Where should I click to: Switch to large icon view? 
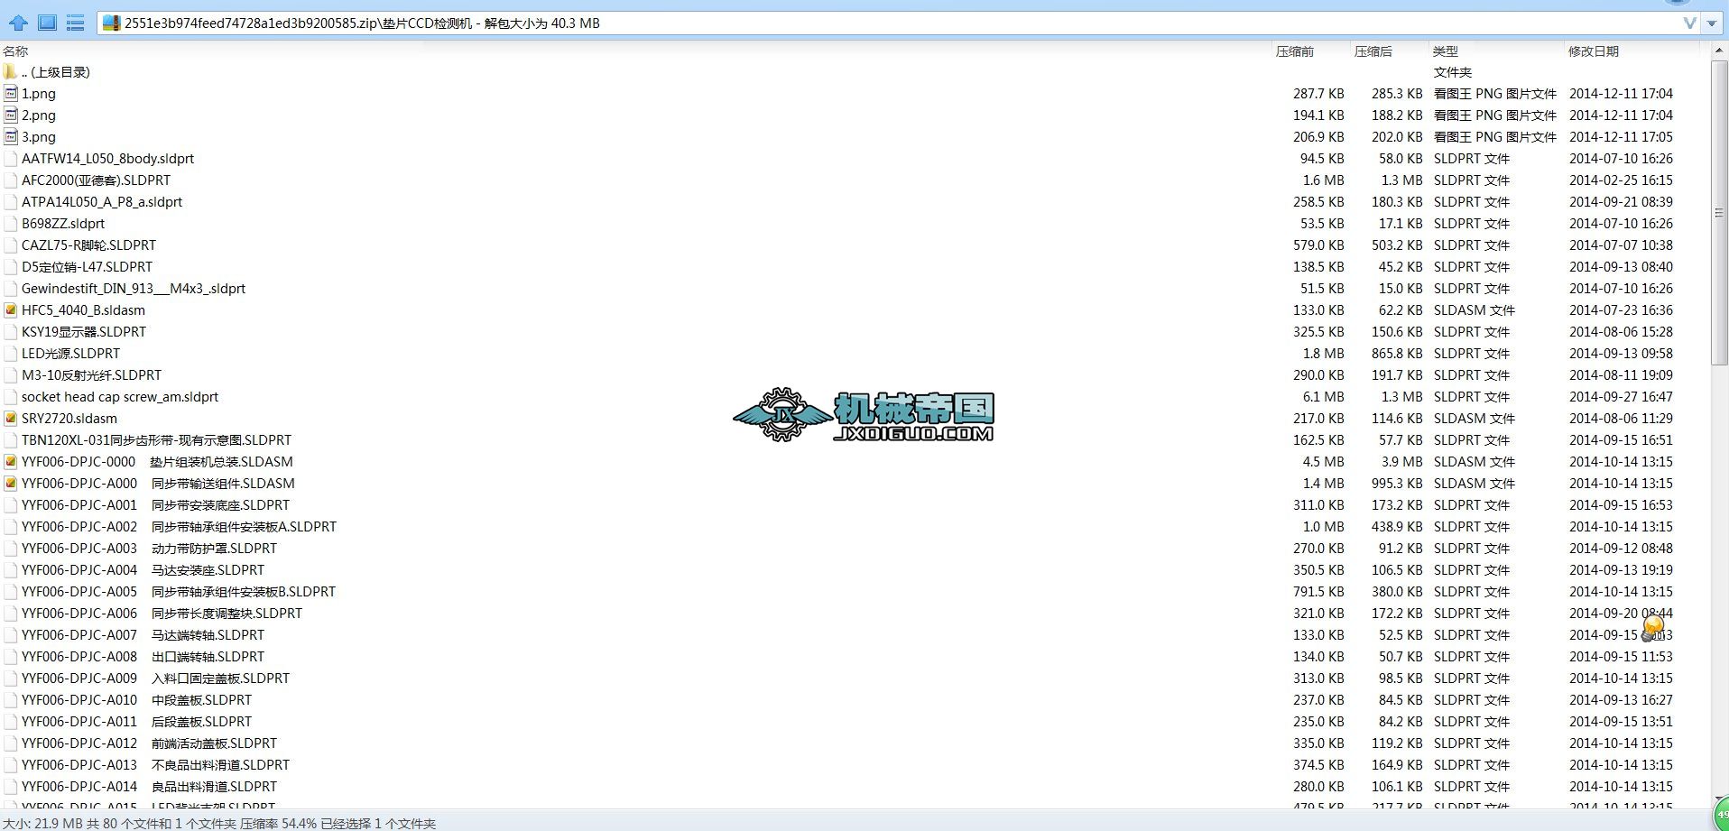coord(47,23)
